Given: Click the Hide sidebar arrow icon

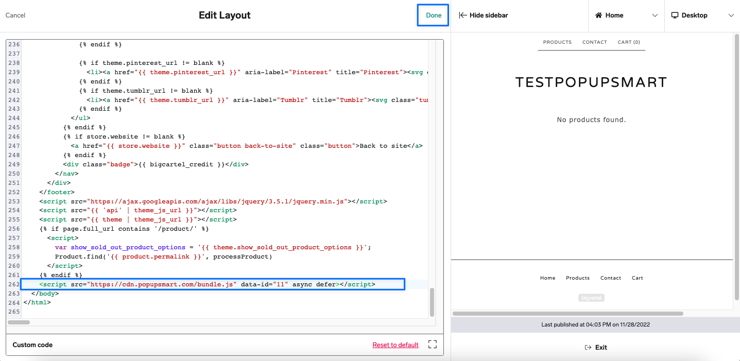Looking at the screenshot, I should (x=462, y=15).
